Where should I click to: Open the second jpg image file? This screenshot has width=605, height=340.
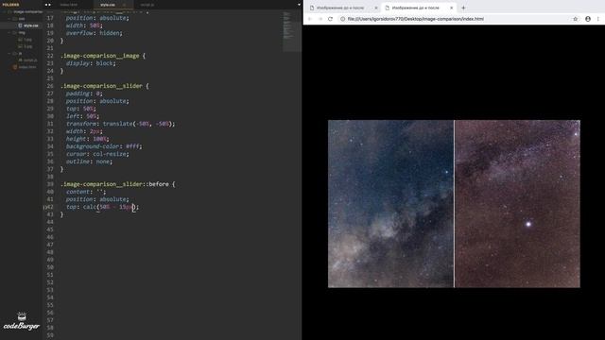point(26,46)
